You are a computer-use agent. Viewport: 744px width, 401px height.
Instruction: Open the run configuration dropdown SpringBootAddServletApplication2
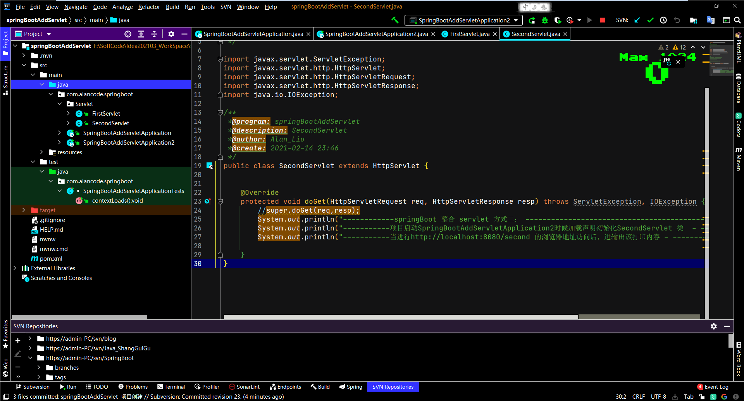click(463, 20)
